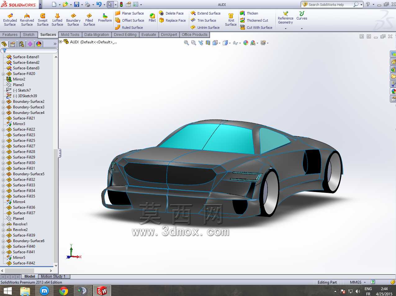Click the Save floppy disk icon
This screenshot has width=396, height=296.
76,4
